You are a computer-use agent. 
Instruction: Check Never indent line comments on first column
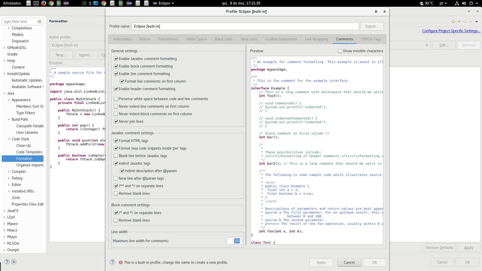point(116,106)
